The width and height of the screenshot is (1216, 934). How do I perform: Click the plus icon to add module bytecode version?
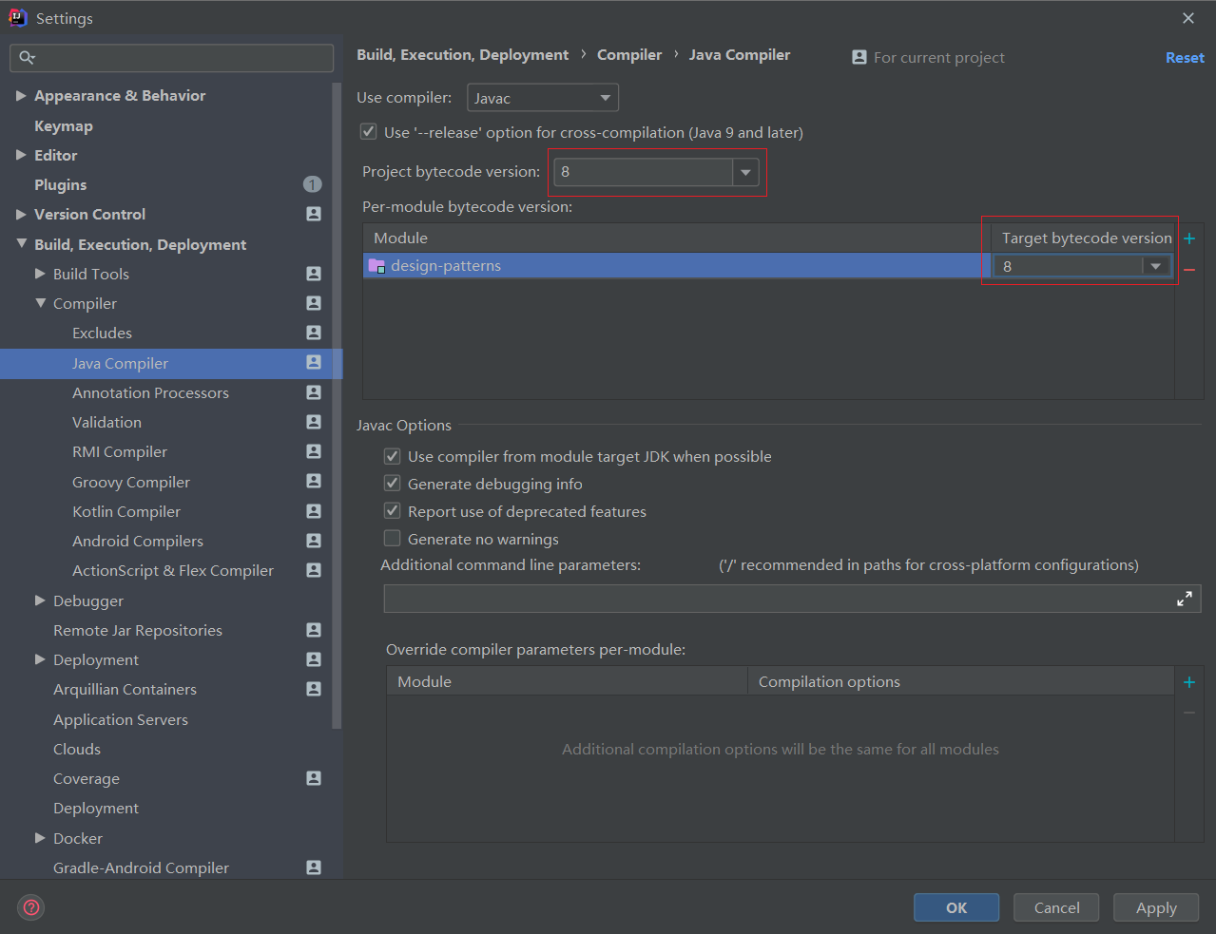tap(1189, 238)
